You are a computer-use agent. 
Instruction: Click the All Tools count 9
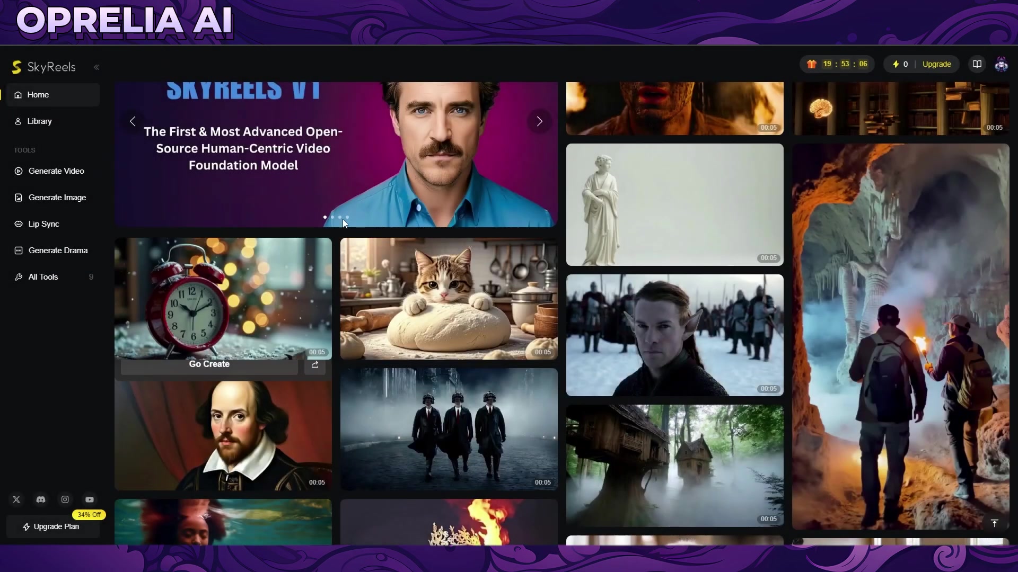pyautogui.click(x=91, y=277)
